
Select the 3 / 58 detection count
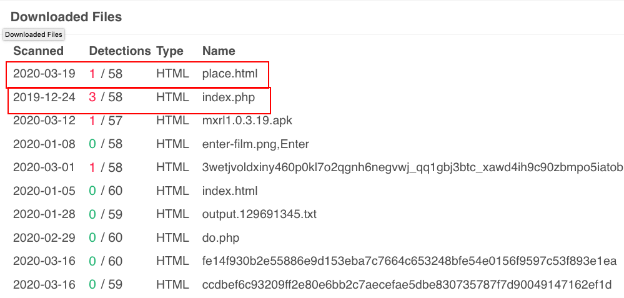click(106, 97)
